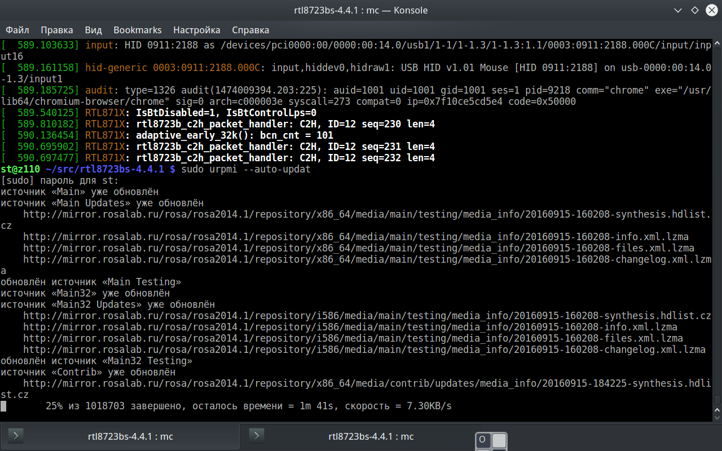Click the 'input: HID 0911:2188' log line
Screen dimensions: 722x451
tap(356, 51)
